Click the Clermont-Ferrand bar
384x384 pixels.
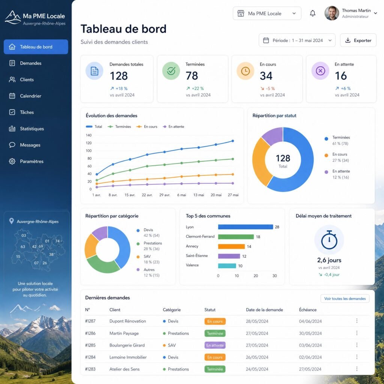[236, 237]
